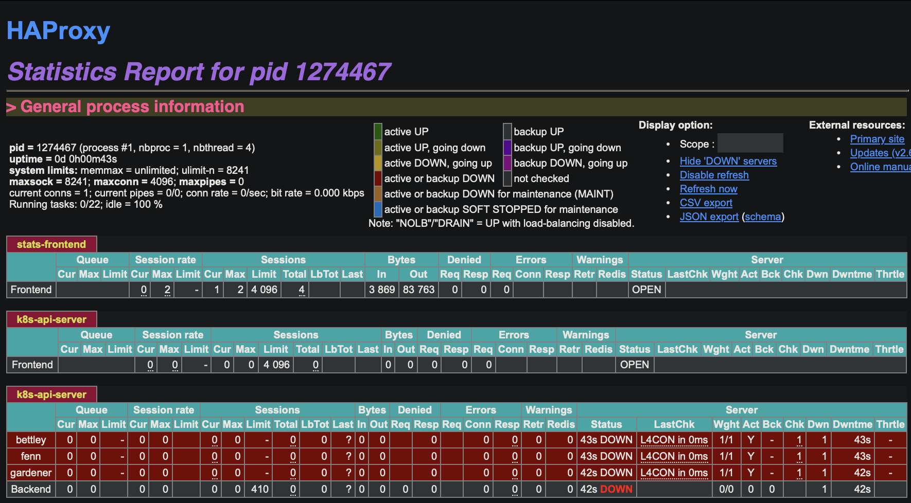Click the stats-frontend session limit 4 096
The image size is (911, 503).
pyautogui.click(x=264, y=290)
